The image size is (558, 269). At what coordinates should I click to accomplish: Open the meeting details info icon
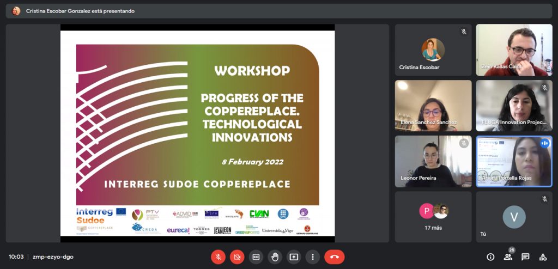coord(490,257)
